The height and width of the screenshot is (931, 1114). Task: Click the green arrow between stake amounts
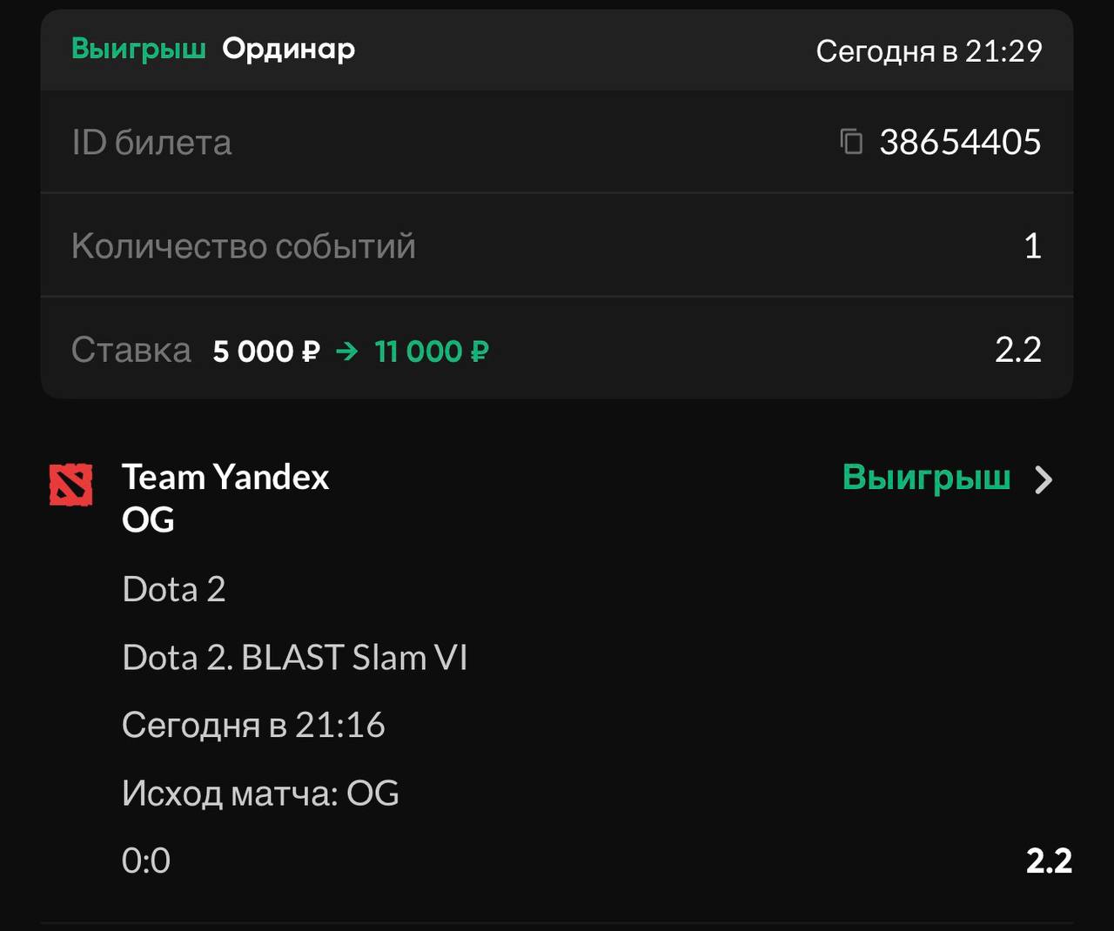click(x=347, y=352)
